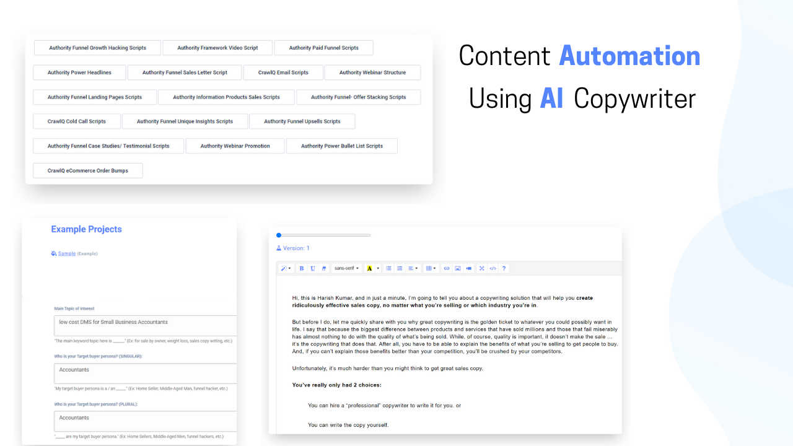Screen dimensions: 793x446
Task: Click the "Version: 1" label
Action: click(x=296, y=248)
